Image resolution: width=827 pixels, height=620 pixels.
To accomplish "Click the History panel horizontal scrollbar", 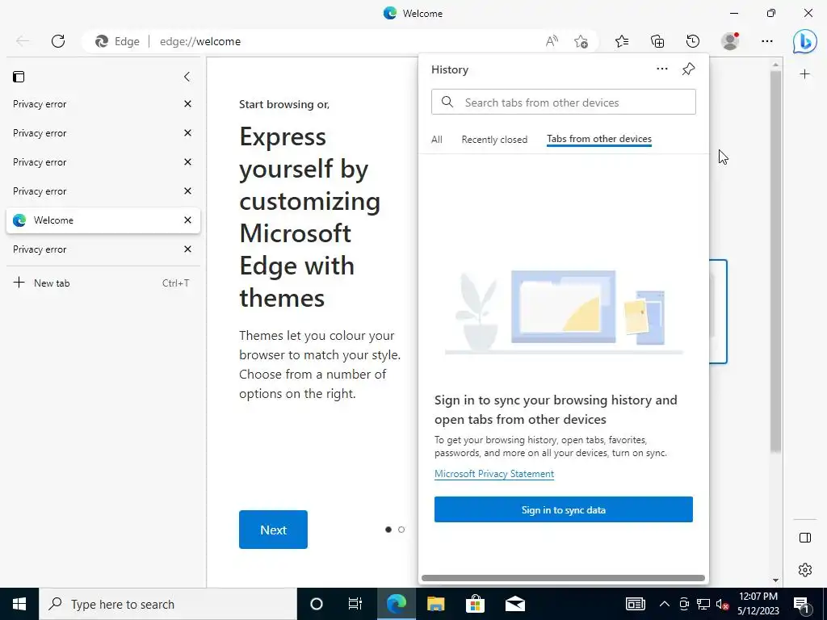I will pos(563,578).
